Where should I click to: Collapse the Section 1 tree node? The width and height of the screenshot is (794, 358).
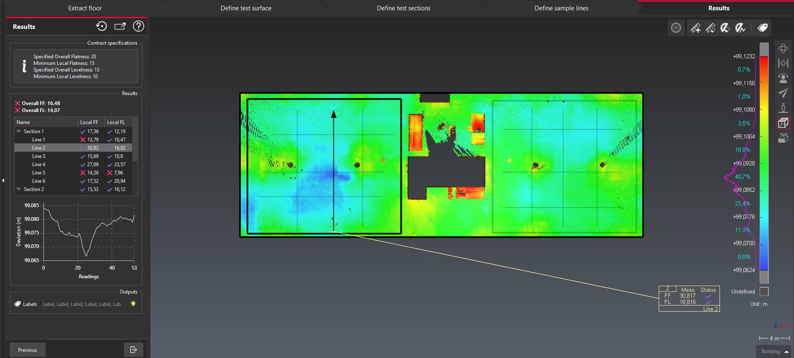point(19,131)
